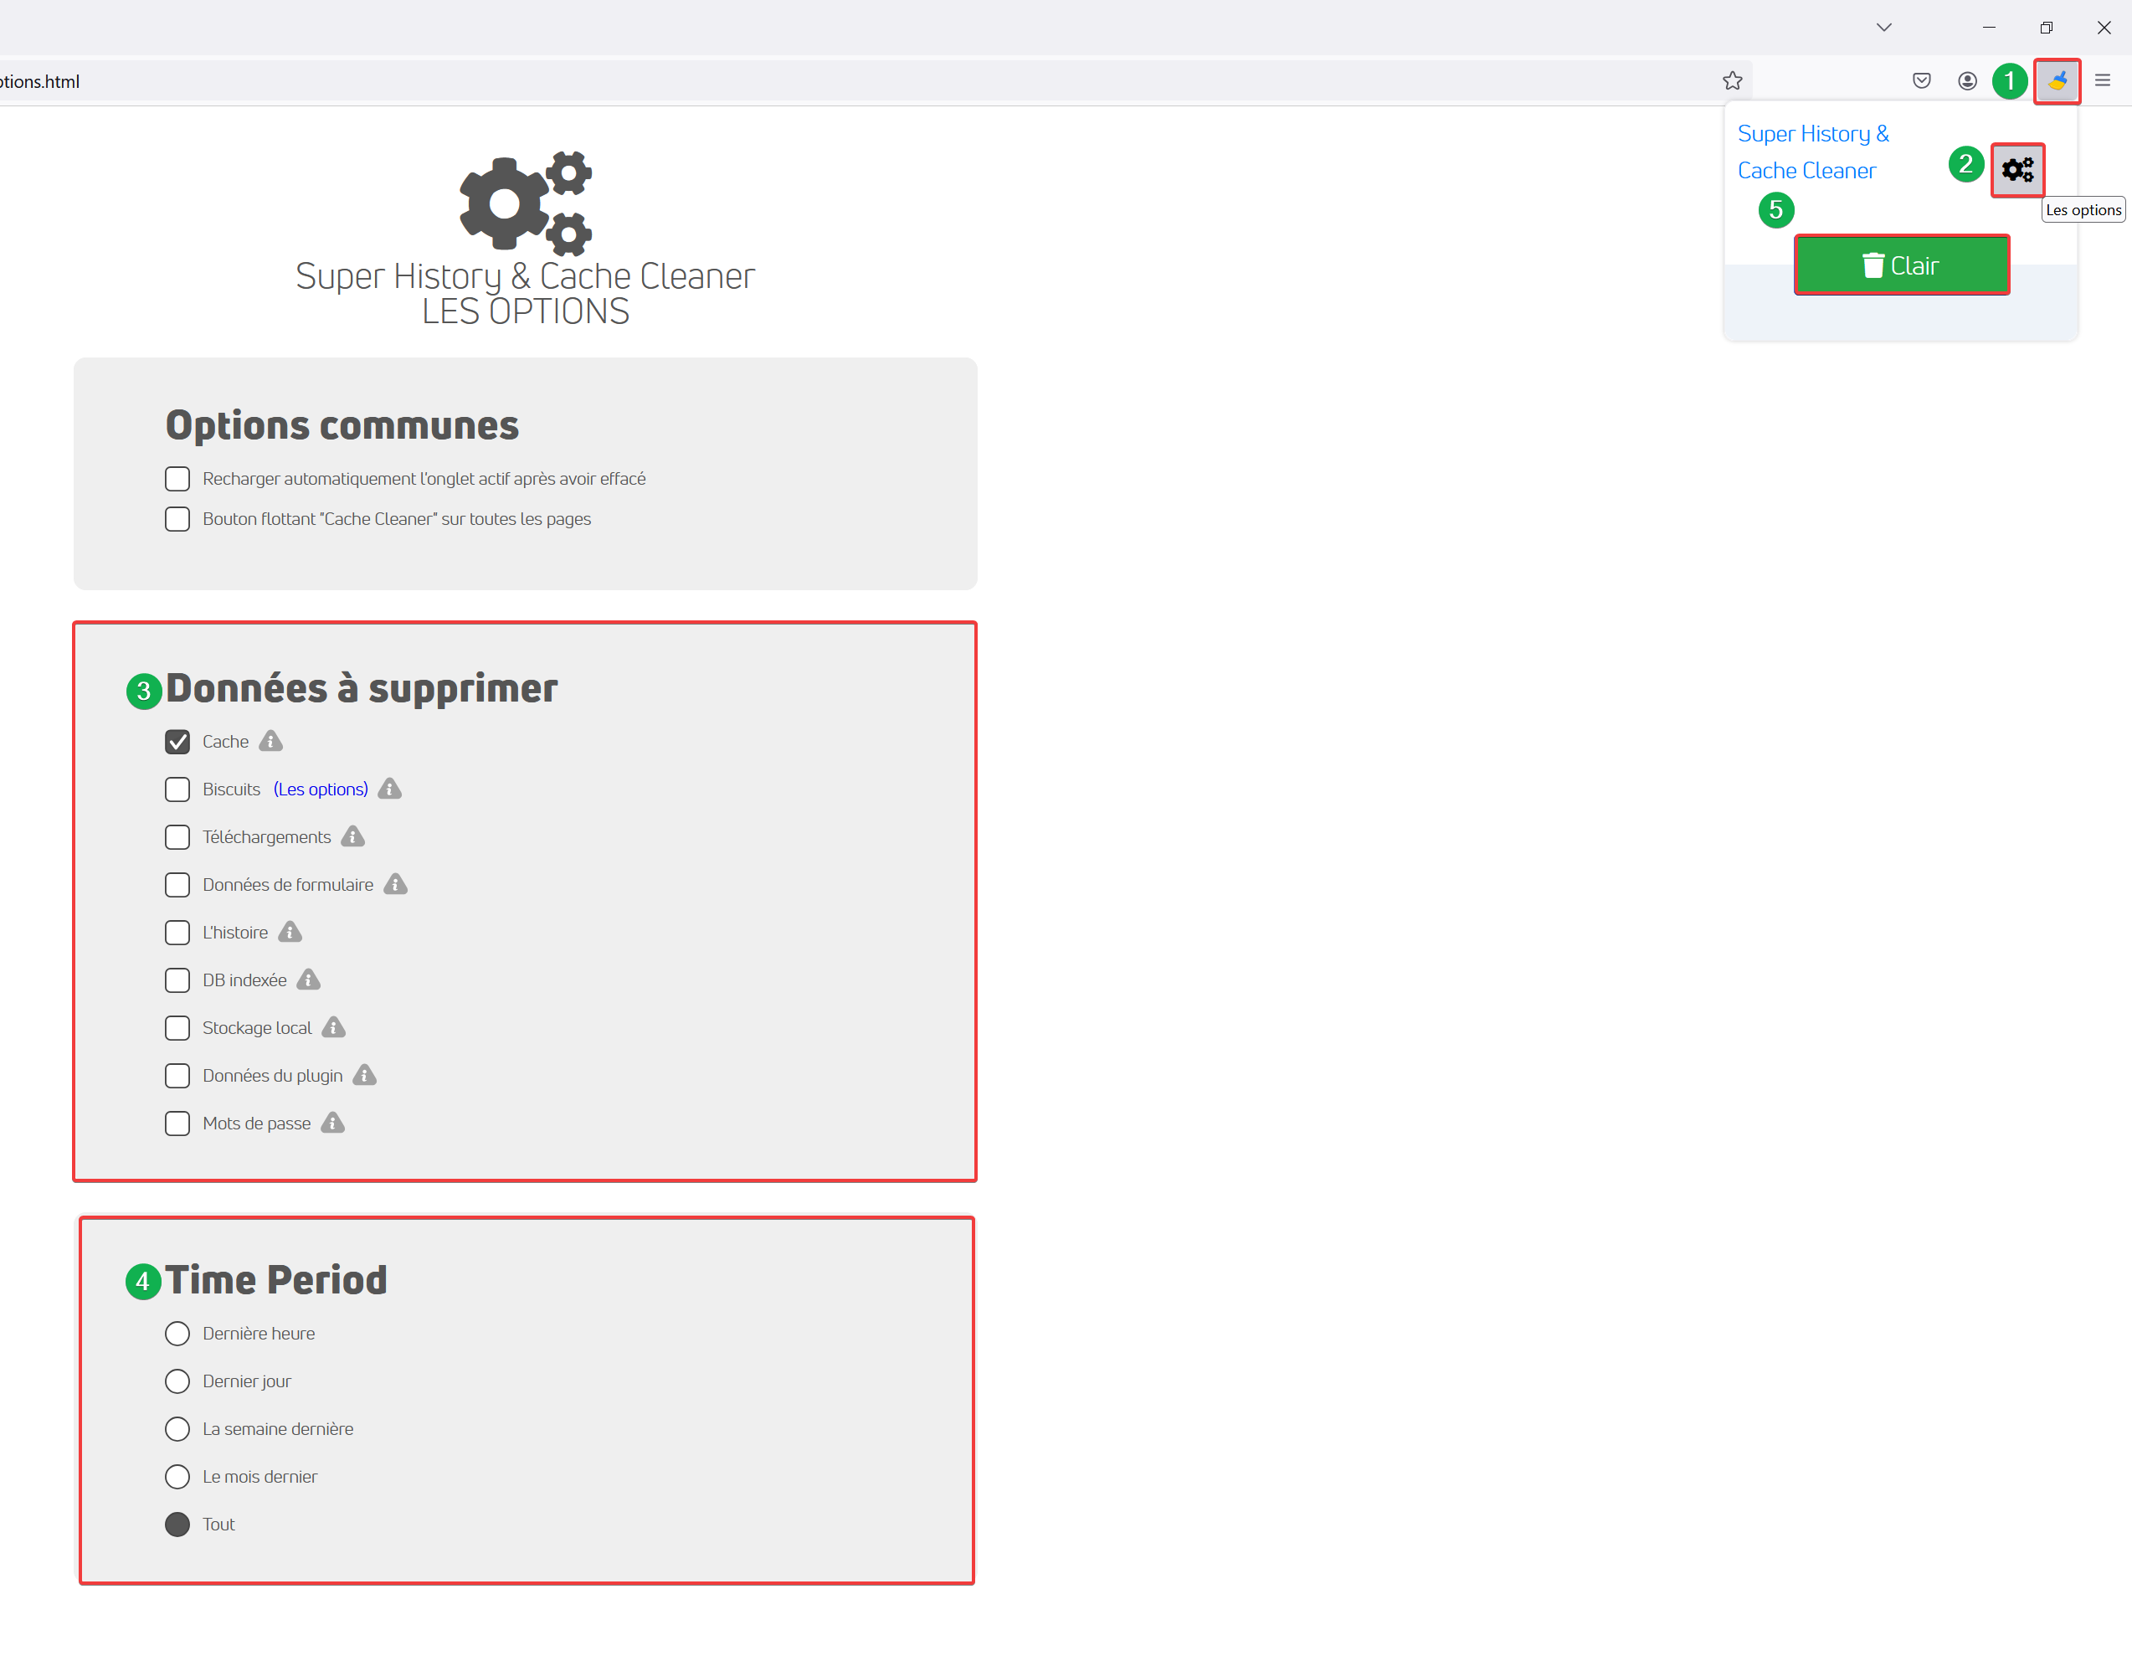Click the info icon beside Stockage local
Image resolution: width=2132 pixels, height=1661 pixels.
(x=333, y=1027)
